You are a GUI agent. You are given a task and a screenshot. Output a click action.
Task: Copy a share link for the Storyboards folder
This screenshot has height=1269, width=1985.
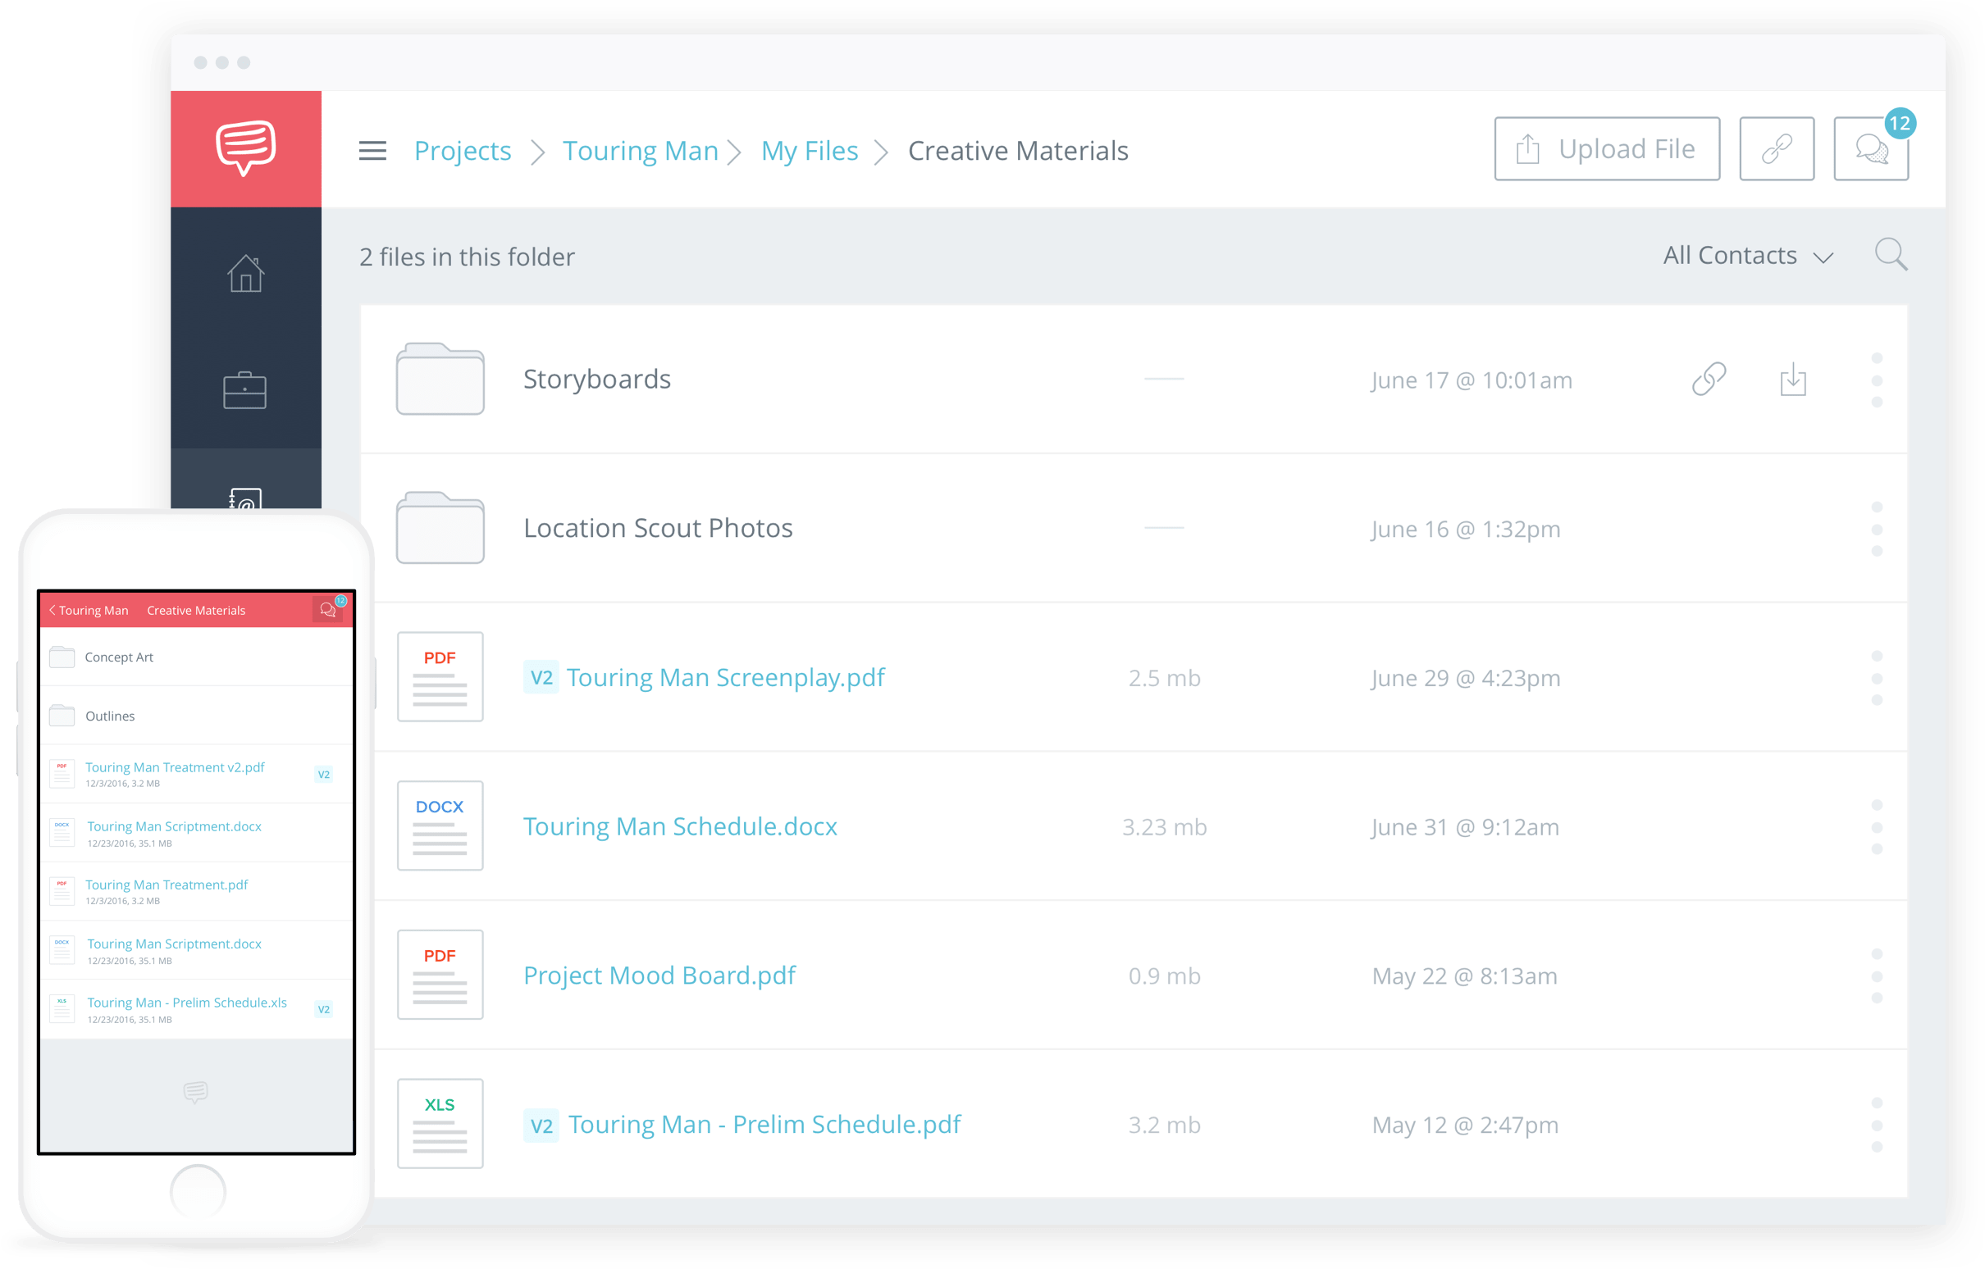(x=1708, y=380)
